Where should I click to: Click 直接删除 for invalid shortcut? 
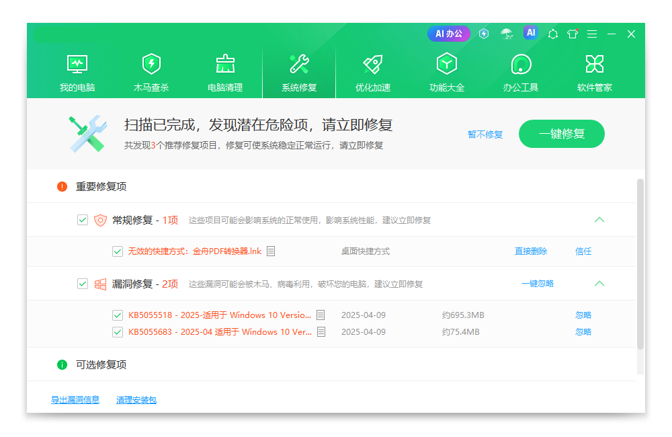click(x=531, y=251)
